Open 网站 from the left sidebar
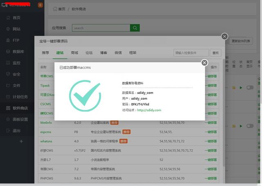Screen dimensions: 262x186 pyautogui.click(x=16, y=29)
